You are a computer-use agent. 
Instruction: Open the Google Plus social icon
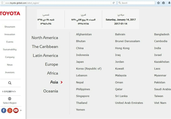[x=10, y=110]
